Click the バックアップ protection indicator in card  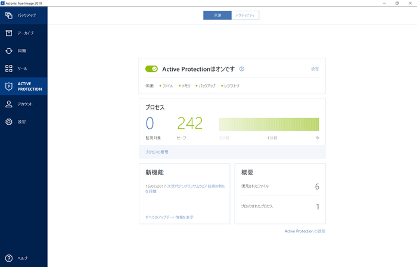[206, 86]
